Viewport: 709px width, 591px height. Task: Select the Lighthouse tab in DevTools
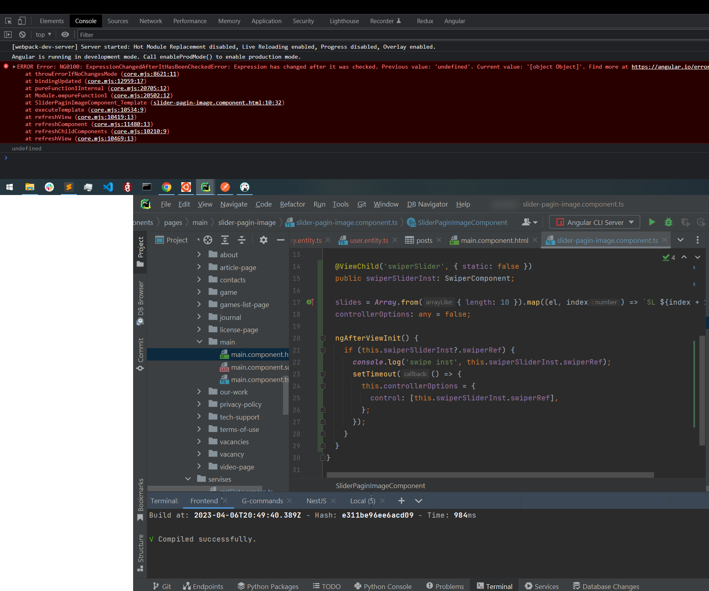344,21
